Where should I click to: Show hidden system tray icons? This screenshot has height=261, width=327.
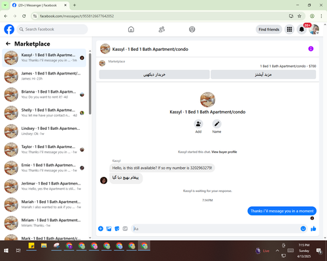(277, 251)
